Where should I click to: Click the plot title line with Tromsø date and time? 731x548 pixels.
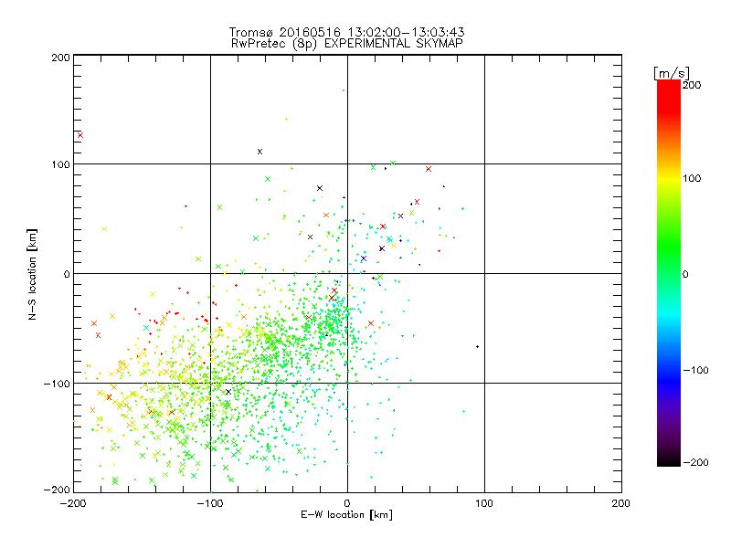(346, 32)
